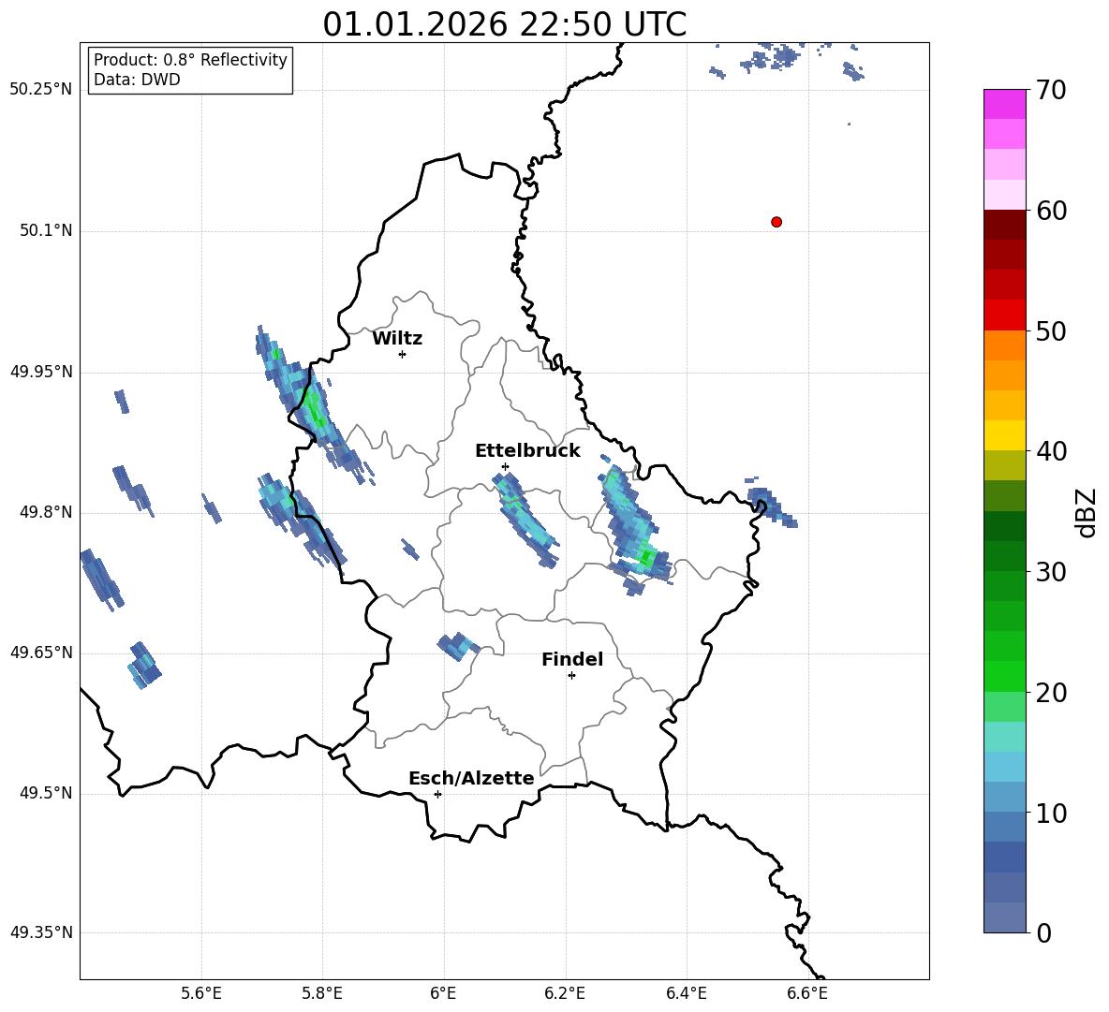
Task: Click the 49.95°N latitude label
Action: tap(41, 372)
